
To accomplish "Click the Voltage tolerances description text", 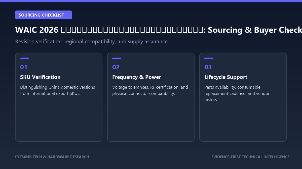I will click(150, 90).
